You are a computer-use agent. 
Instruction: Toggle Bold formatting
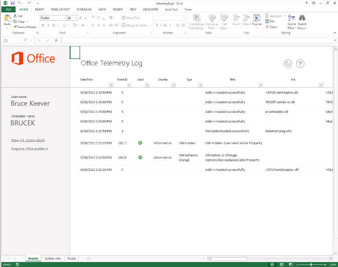[x=43, y=25]
